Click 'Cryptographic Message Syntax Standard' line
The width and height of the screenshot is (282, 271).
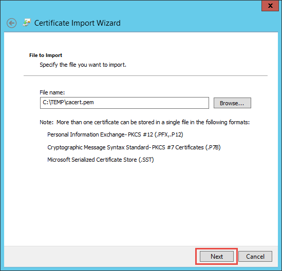click(134, 147)
